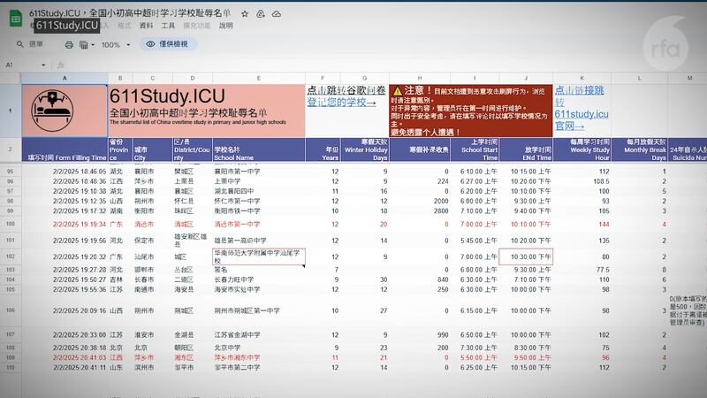This screenshot has height=398, width=707.
Task: Open the Google Sheets home logo
Action: (x=16, y=19)
